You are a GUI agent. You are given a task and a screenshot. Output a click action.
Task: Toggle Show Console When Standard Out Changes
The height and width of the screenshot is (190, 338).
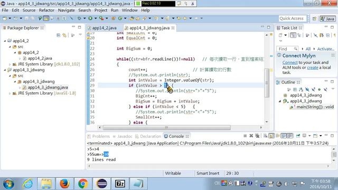click(x=284, y=136)
